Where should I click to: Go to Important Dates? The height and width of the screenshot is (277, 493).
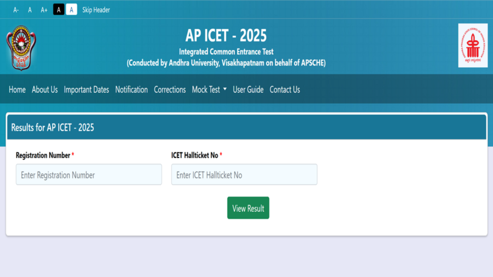click(x=87, y=89)
